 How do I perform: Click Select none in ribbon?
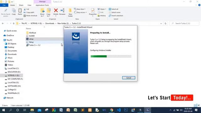[x=114, y=13]
